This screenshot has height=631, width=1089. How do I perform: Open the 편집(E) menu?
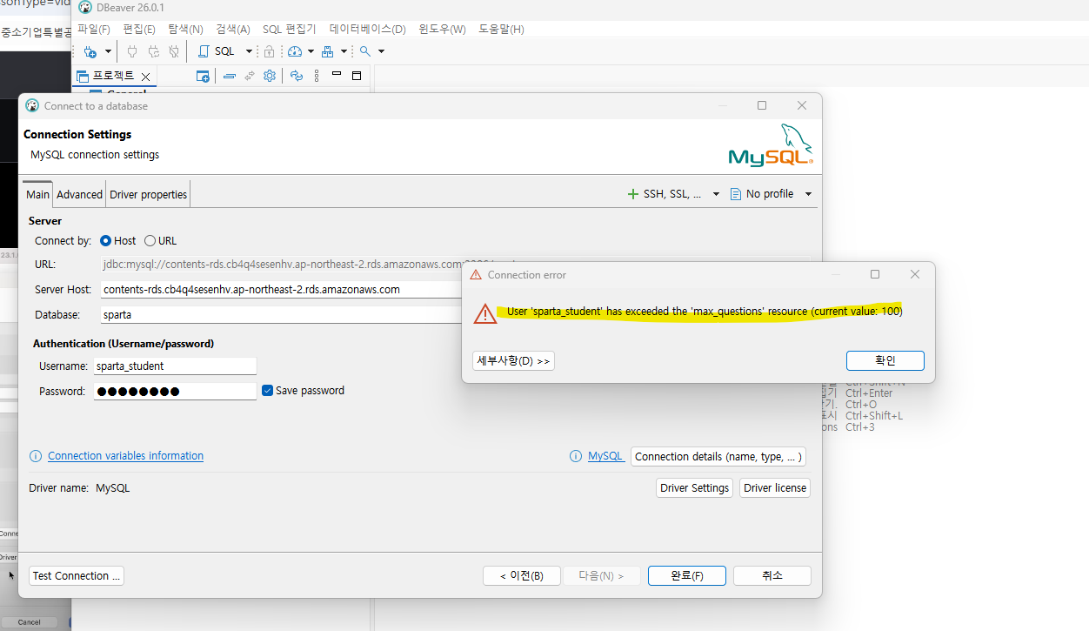pos(139,29)
